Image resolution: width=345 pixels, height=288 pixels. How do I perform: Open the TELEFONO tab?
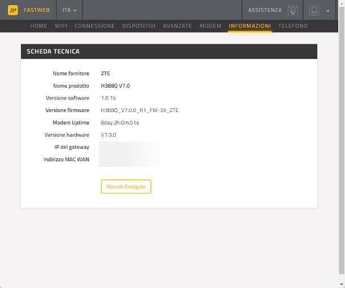coord(292,26)
